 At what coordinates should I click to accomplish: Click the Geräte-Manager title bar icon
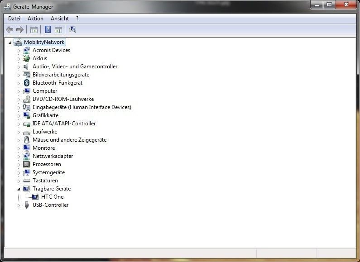pyautogui.click(x=7, y=7)
